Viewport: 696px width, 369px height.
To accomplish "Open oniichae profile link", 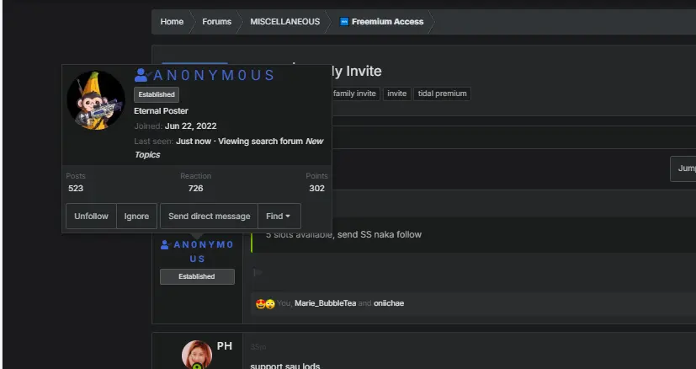I will click(389, 303).
